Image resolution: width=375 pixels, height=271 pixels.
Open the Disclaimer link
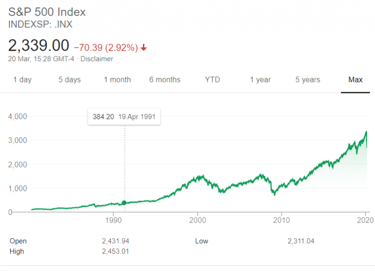point(98,59)
